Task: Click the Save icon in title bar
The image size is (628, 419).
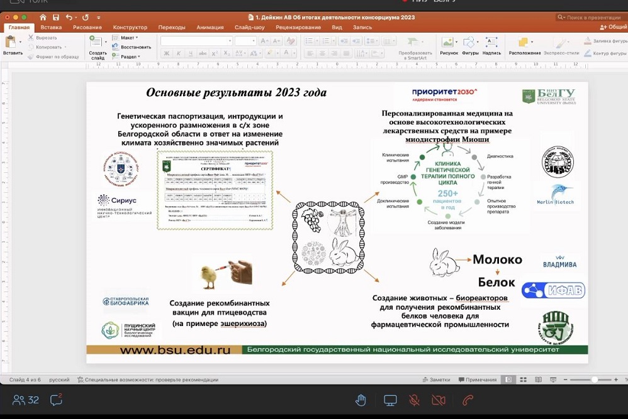Action: [56, 18]
